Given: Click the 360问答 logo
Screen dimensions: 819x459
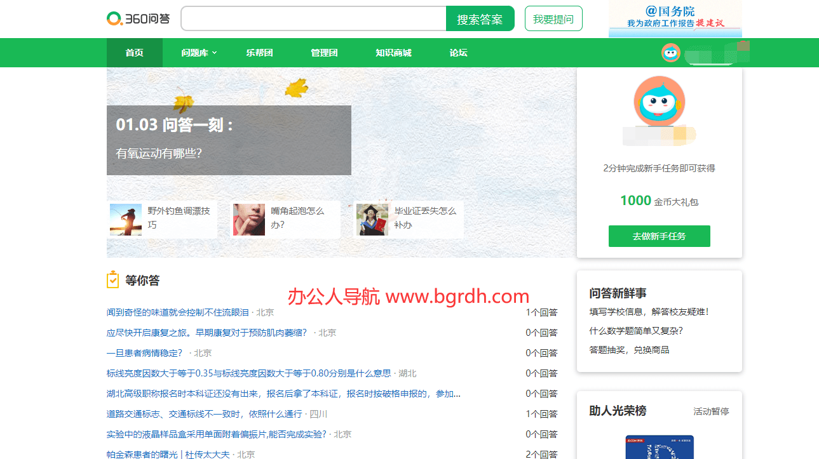Looking at the screenshot, I should click(138, 18).
